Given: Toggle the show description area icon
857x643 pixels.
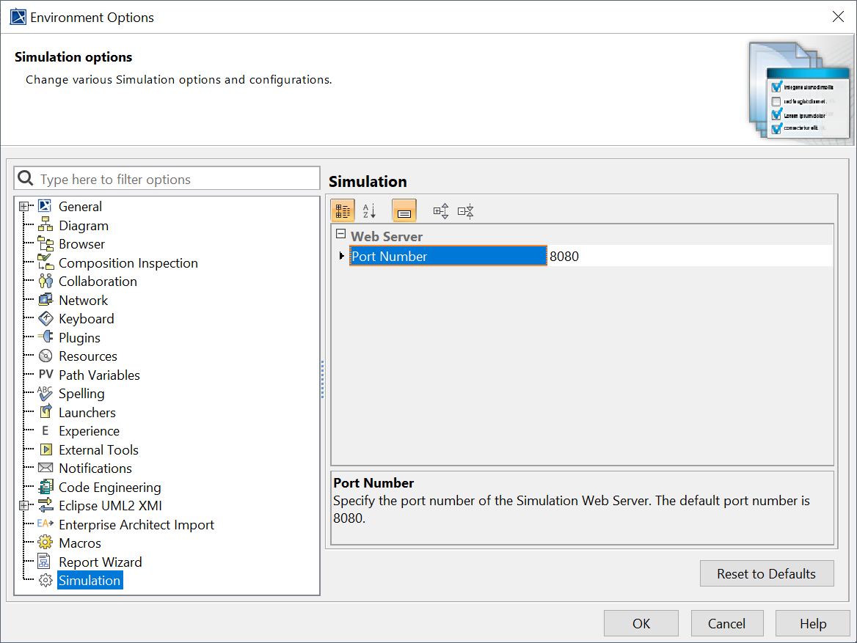Looking at the screenshot, I should [404, 211].
